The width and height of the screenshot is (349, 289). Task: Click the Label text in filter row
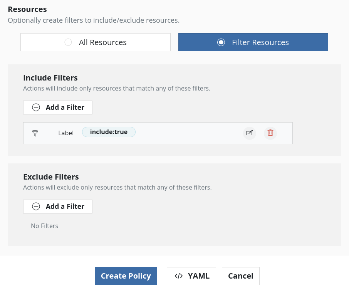(66, 133)
